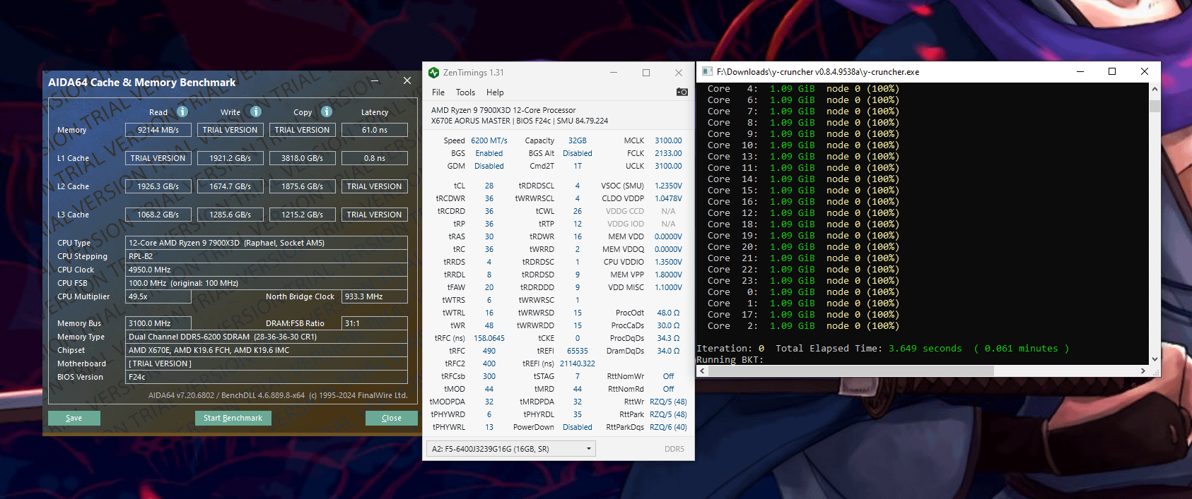Open the File menu in ZenTimings
Viewport: 1192px width, 499px height.
click(x=438, y=92)
